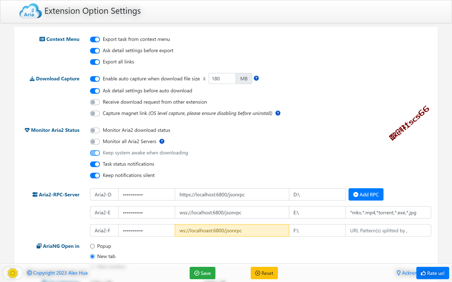The width and height of the screenshot is (452, 282).
Task: Click the Aria2-E name field
Action: pyautogui.click(x=104, y=213)
